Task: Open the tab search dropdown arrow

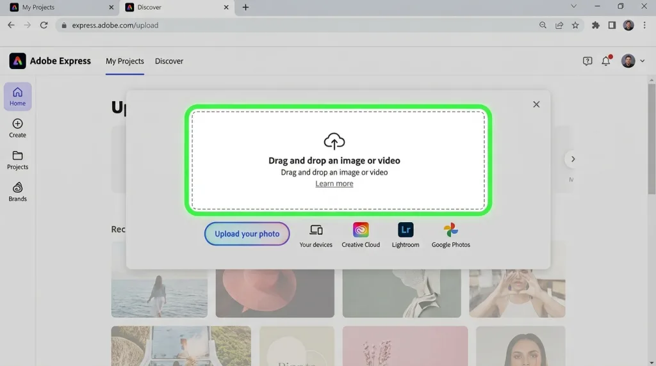Action: point(573,6)
